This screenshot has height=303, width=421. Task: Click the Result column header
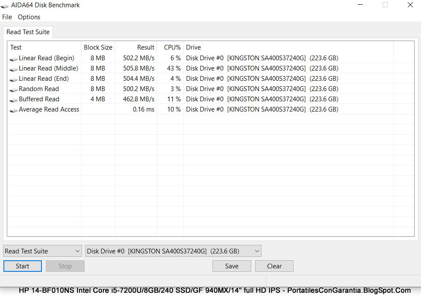(x=136, y=47)
